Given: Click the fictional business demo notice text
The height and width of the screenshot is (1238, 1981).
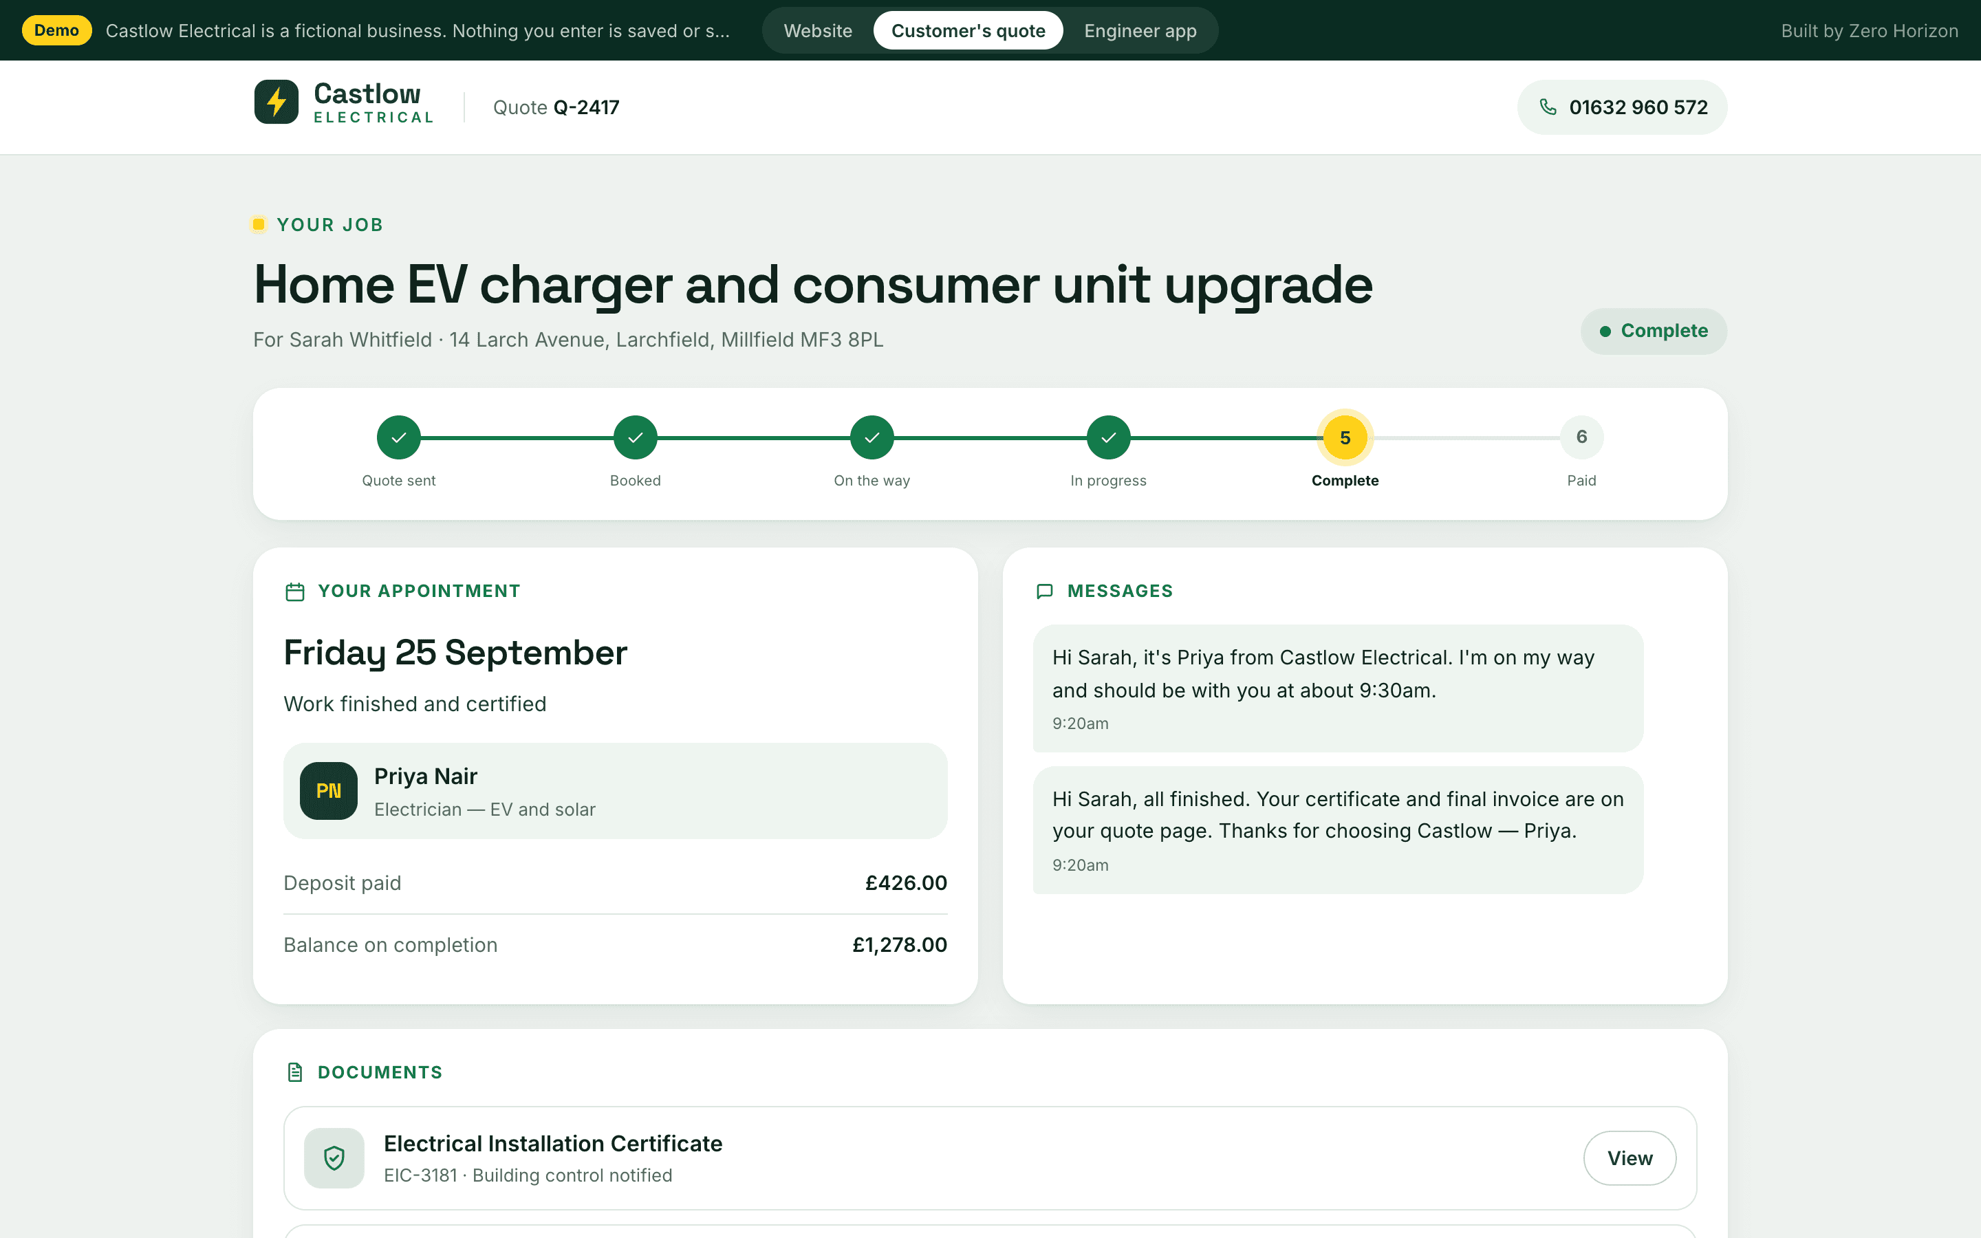Looking at the screenshot, I should click(x=418, y=30).
